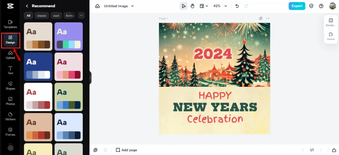Go to previous page arrow

pyautogui.click(x=303, y=150)
